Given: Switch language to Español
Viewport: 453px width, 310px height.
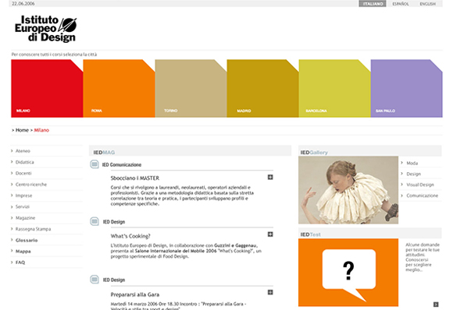Looking at the screenshot, I should pos(401,4).
